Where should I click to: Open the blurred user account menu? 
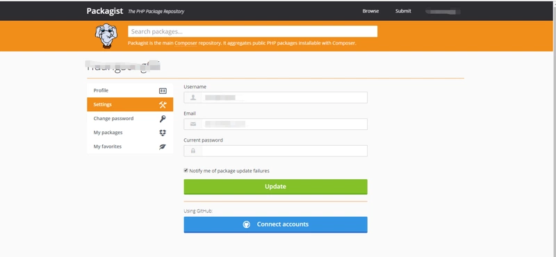coord(443,12)
